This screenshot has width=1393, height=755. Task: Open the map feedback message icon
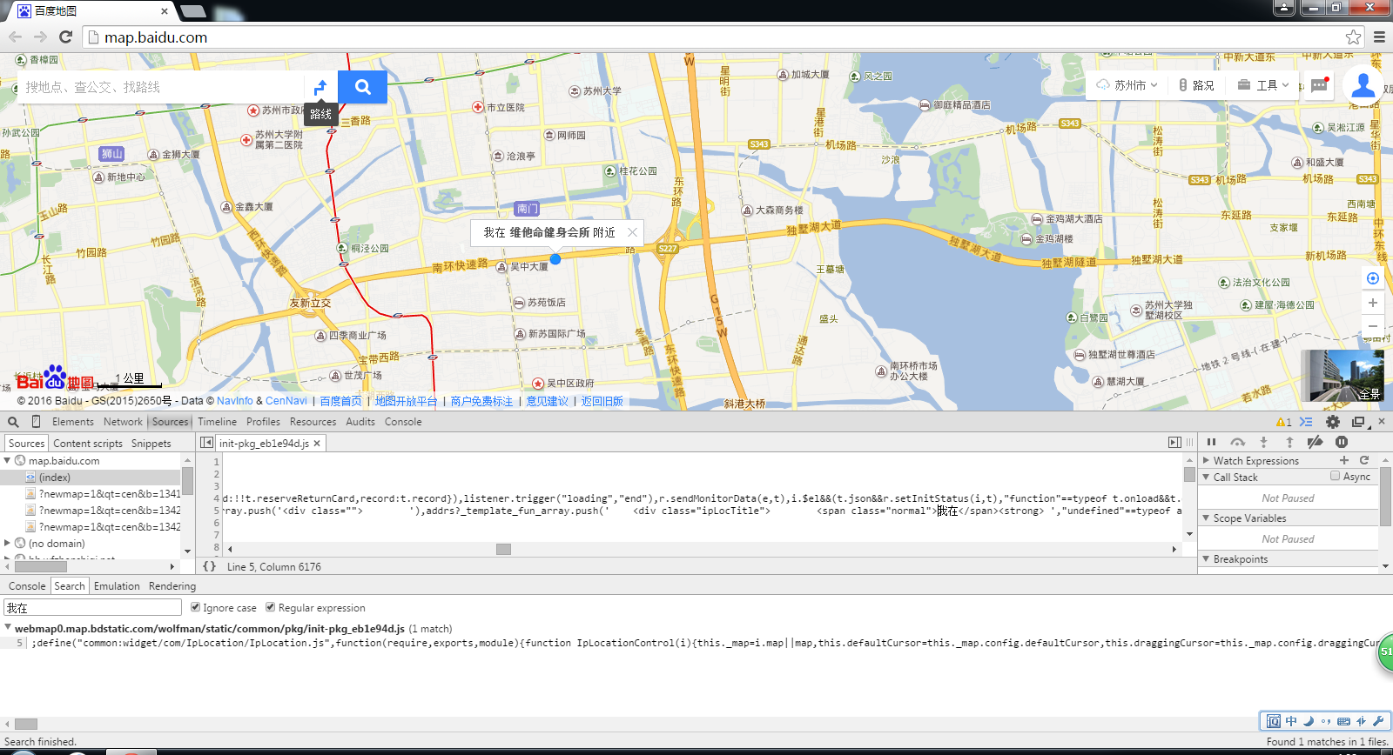[1319, 85]
